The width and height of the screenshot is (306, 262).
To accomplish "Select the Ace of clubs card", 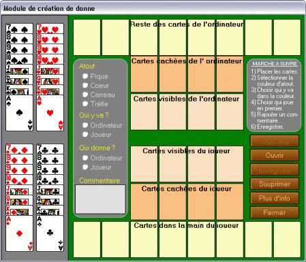I will coord(50,233).
